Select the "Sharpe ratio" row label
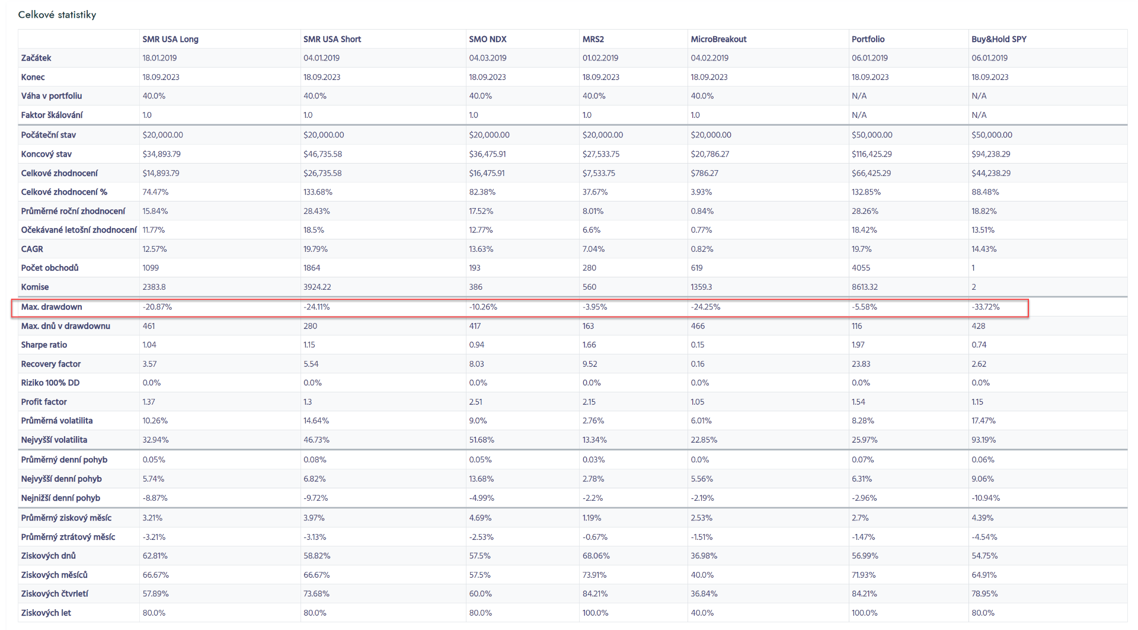 click(x=44, y=345)
